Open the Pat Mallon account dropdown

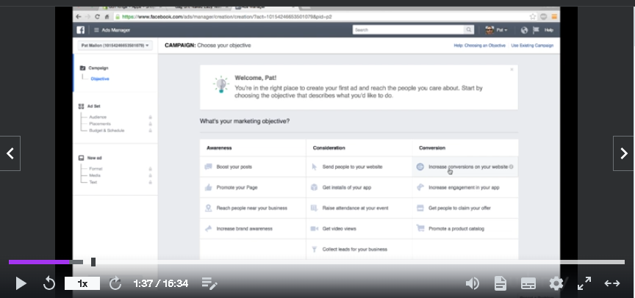point(115,46)
